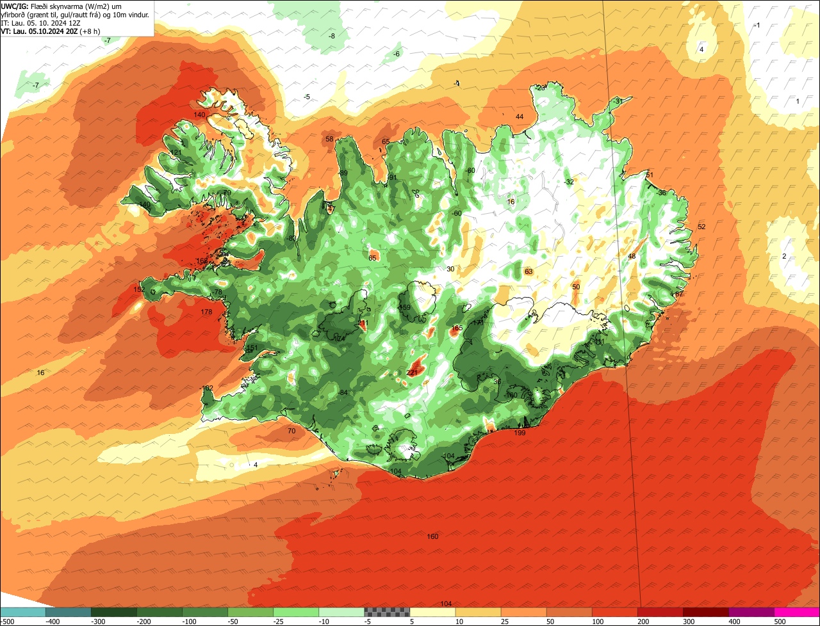Click the text line mentioning '10m vindur'

75,14
